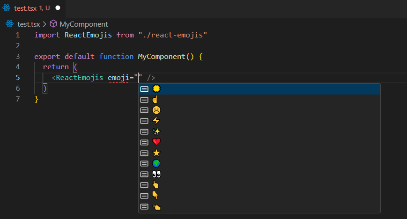407x219 pixels.
Task: Choose the globe emoji suggestion
Action: [156, 164]
